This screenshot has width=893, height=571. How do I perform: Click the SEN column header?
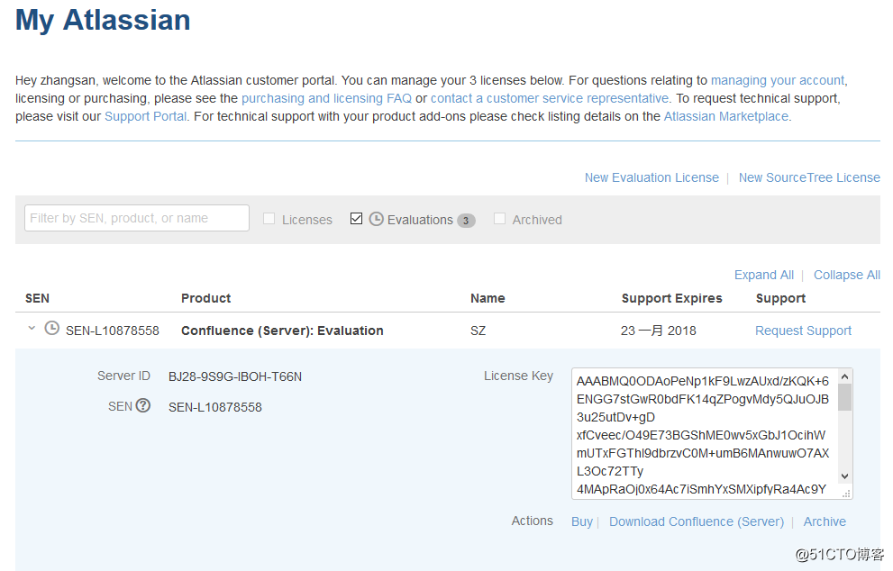coord(37,298)
